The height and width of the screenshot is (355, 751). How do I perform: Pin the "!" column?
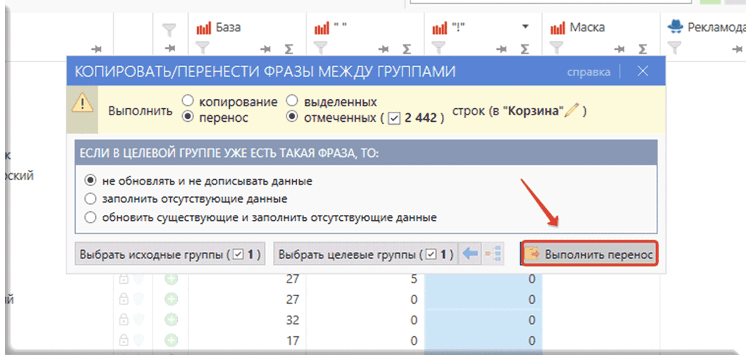point(501,49)
